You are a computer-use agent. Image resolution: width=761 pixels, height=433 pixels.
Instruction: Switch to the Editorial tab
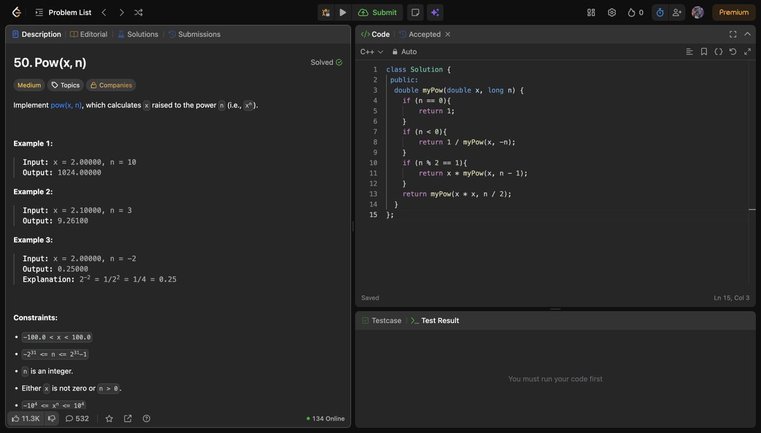(89, 34)
